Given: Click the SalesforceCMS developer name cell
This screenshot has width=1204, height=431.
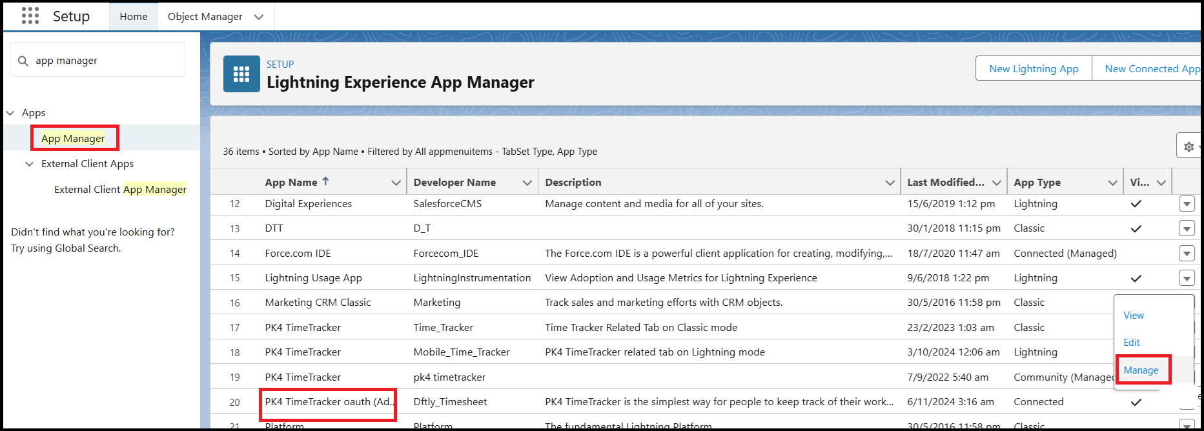Looking at the screenshot, I should point(447,204).
